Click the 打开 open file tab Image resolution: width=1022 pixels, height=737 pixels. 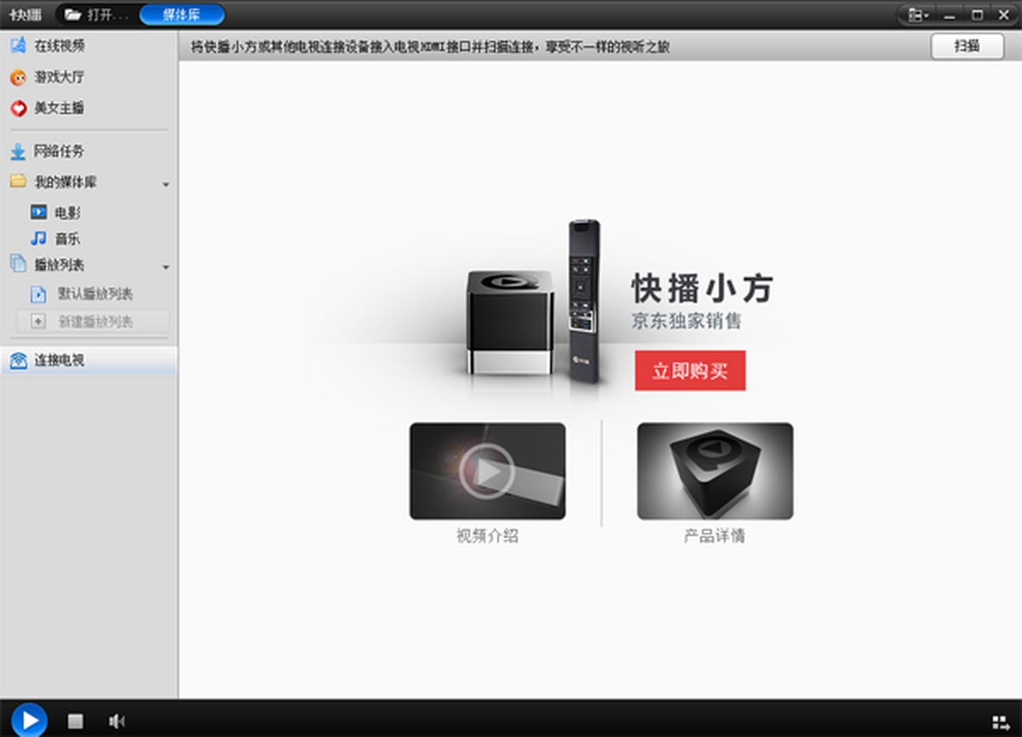click(97, 14)
